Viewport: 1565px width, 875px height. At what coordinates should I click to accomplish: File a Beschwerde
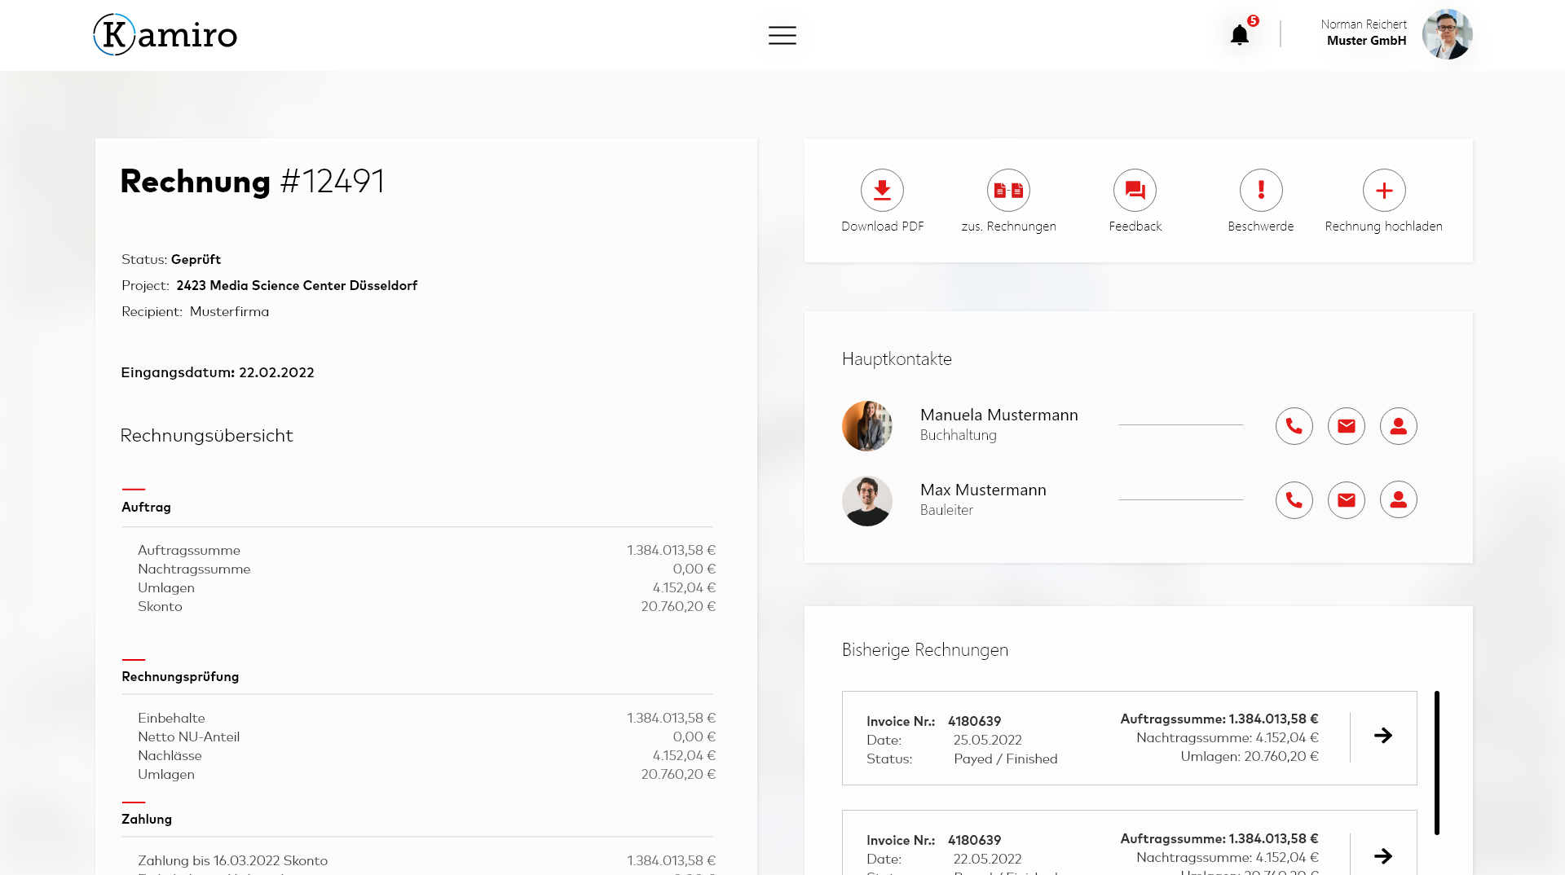(1260, 190)
